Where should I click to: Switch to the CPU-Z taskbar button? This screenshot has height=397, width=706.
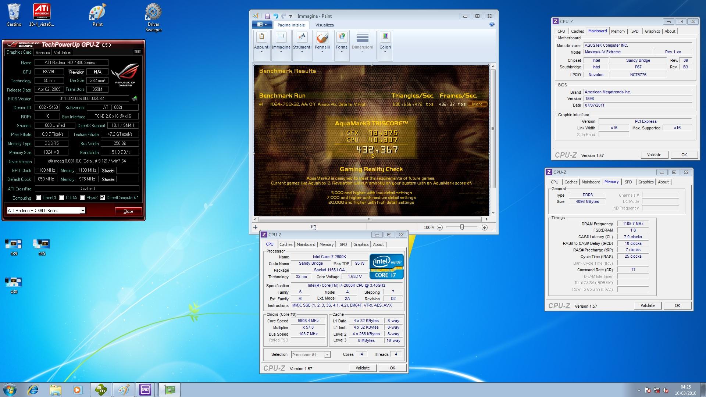146,390
